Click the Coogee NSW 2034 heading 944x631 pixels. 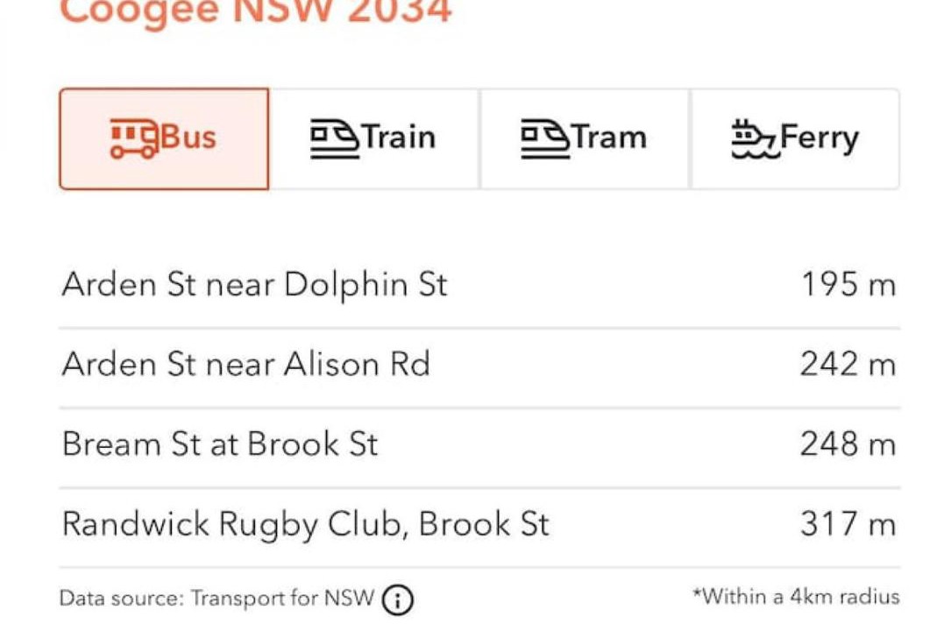pyautogui.click(x=255, y=12)
